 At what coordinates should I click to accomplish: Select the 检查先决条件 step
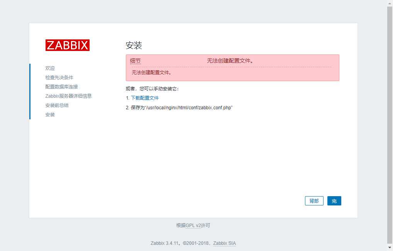click(x=59, y=78)
